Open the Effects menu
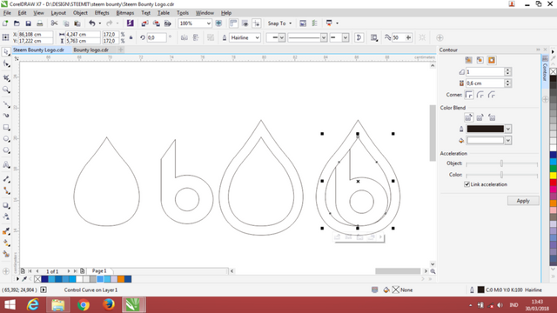Image resolution: width=557 pixels, height=313 pixels. (102, 13)
